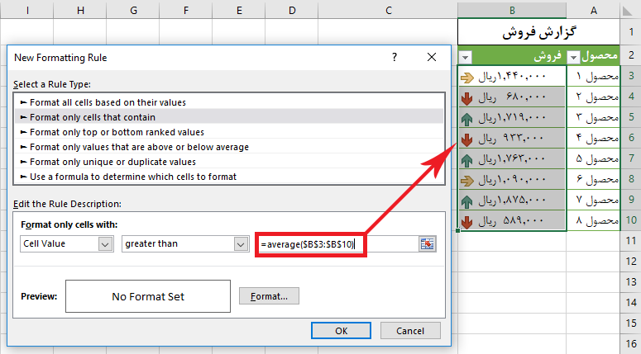Click the فروش header cell
Image resolution: width=641 pixels, height=354 pixels.
point(512,55)
